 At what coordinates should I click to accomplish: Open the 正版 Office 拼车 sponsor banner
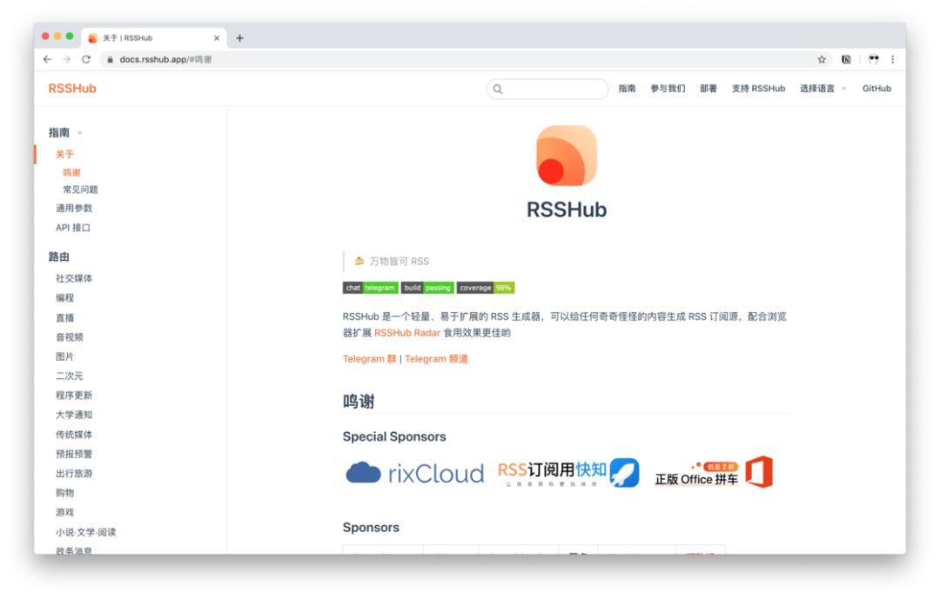pos(714,473)
